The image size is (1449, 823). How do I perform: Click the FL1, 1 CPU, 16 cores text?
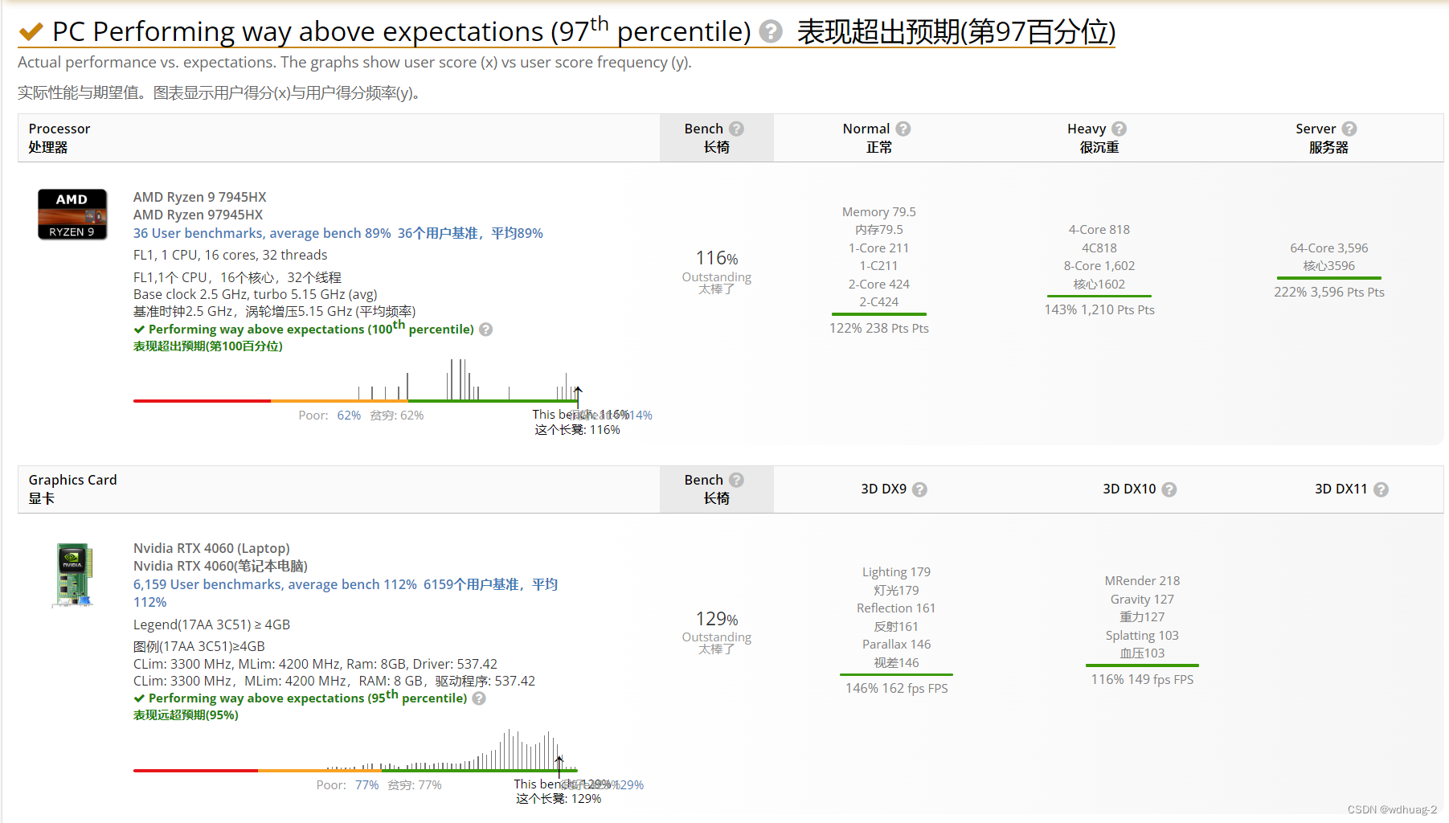(231, 255)
